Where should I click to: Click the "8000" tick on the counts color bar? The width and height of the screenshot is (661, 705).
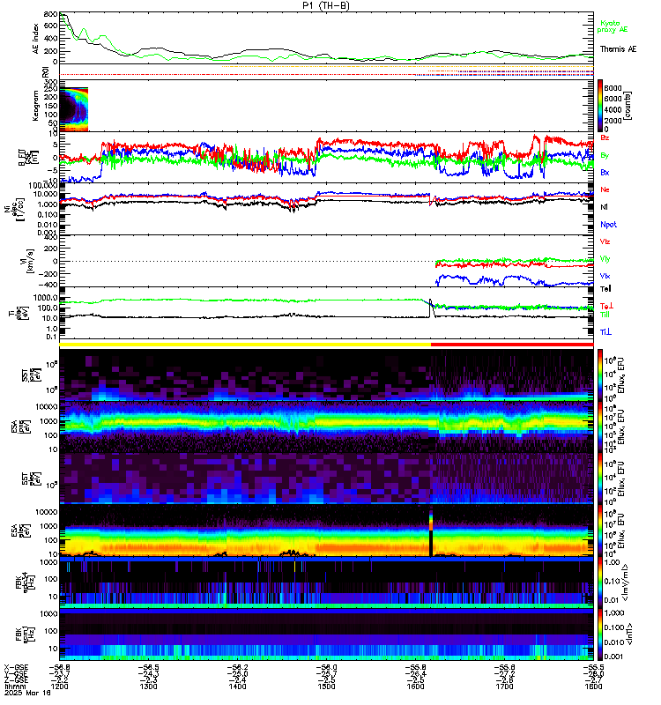click(613, 87)
